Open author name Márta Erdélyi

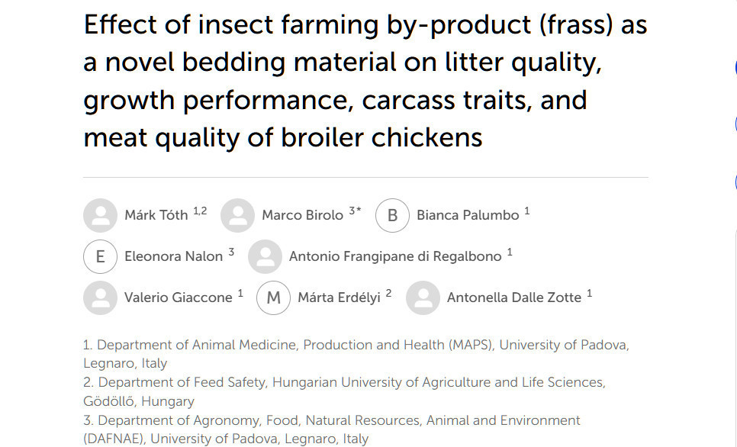tap(339, 297)
